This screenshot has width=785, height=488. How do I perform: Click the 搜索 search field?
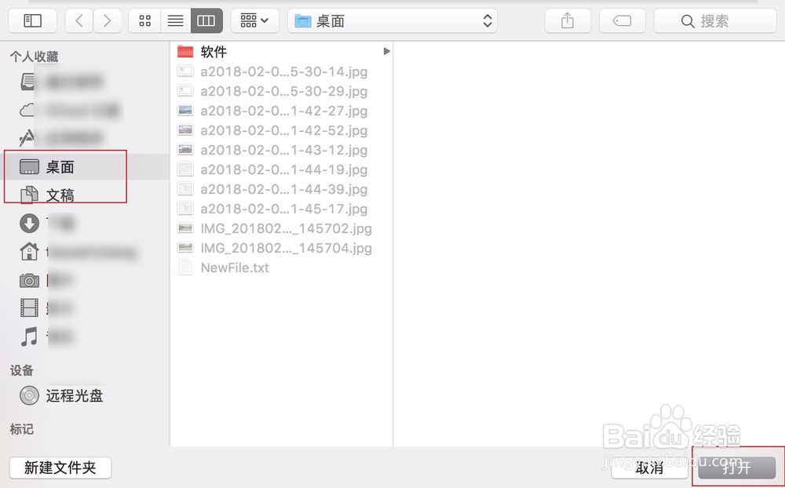coord(715,20)
